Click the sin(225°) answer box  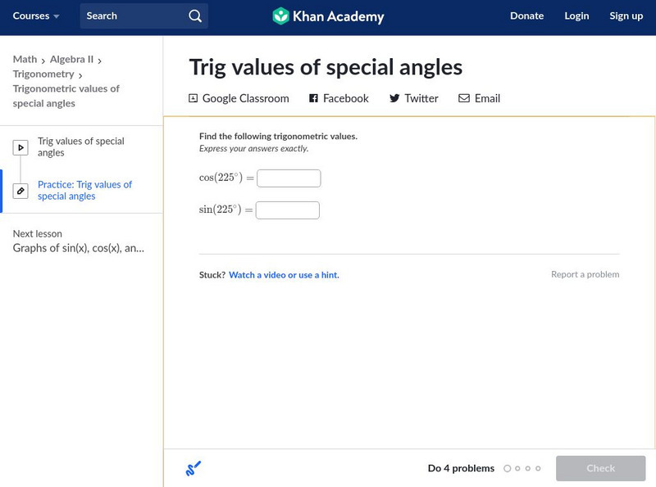pyautogui.click(x=288, y=210)
